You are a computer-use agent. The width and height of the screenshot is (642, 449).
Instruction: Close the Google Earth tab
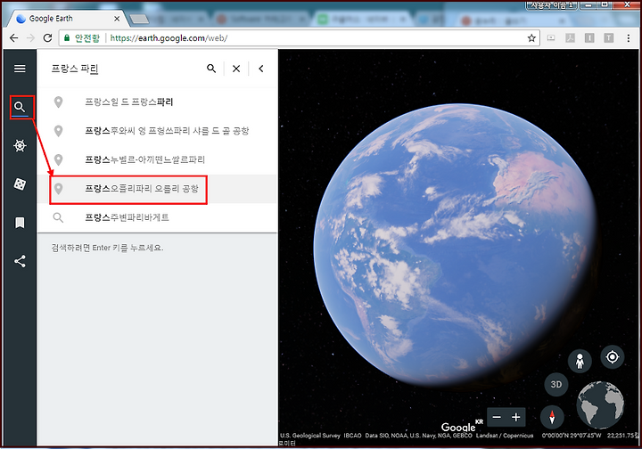click(x=117, y=19)
